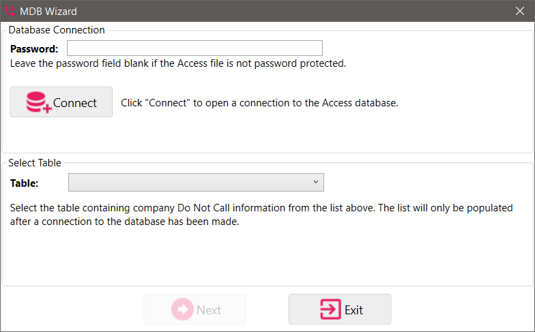Click the bold Table: label
535x332 pixels.
[25, 183]
